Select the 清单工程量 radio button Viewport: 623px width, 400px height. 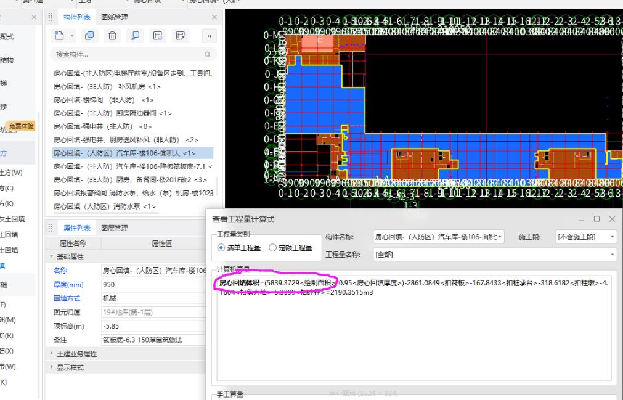(221, 248)
